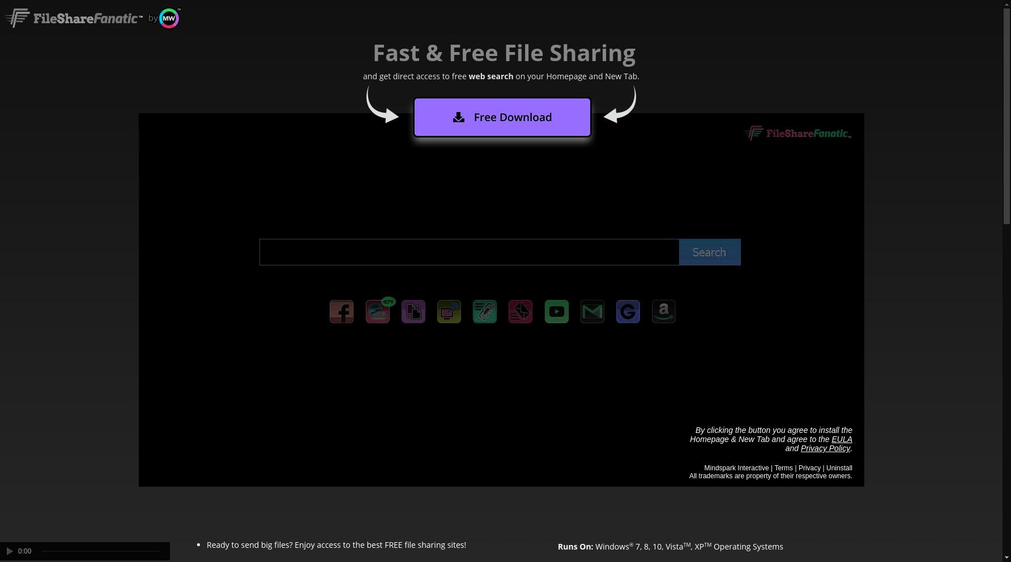Click the crimson envelope mail icon

(x=521, y=312)
